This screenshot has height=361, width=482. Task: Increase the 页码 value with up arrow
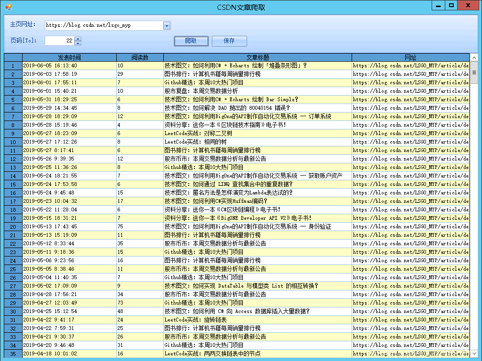coord(78,39)
